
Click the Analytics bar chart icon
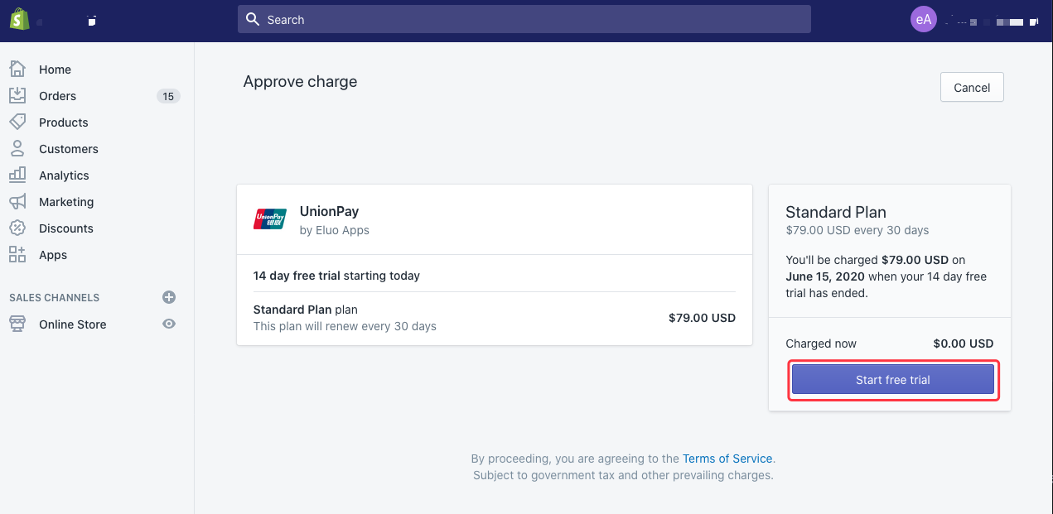[17, 175]
